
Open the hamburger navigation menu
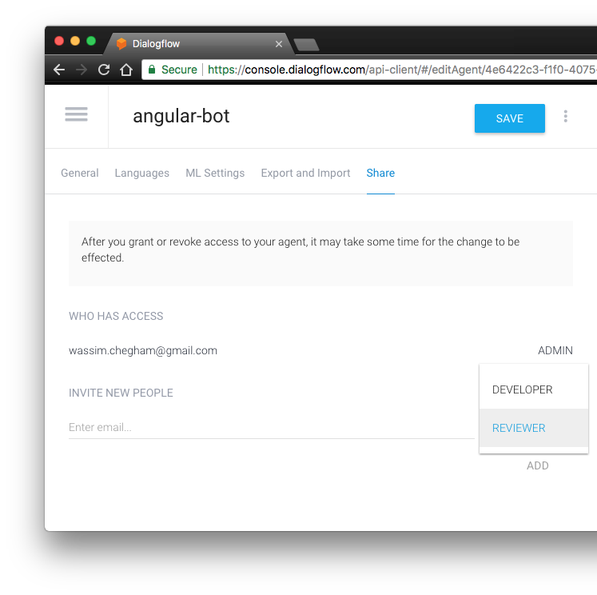76,114
